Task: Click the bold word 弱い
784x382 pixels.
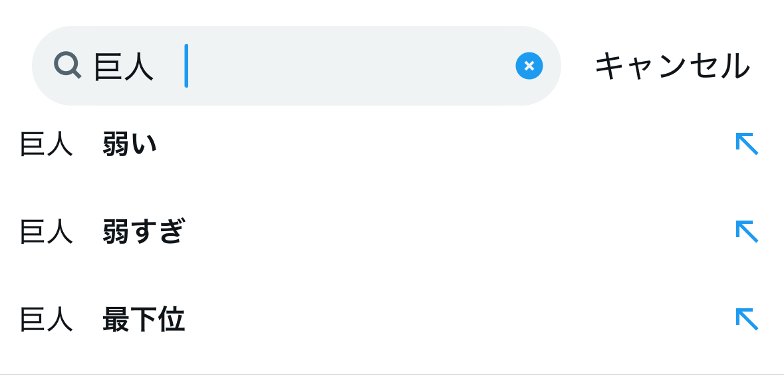Action: tap(130, 143)
